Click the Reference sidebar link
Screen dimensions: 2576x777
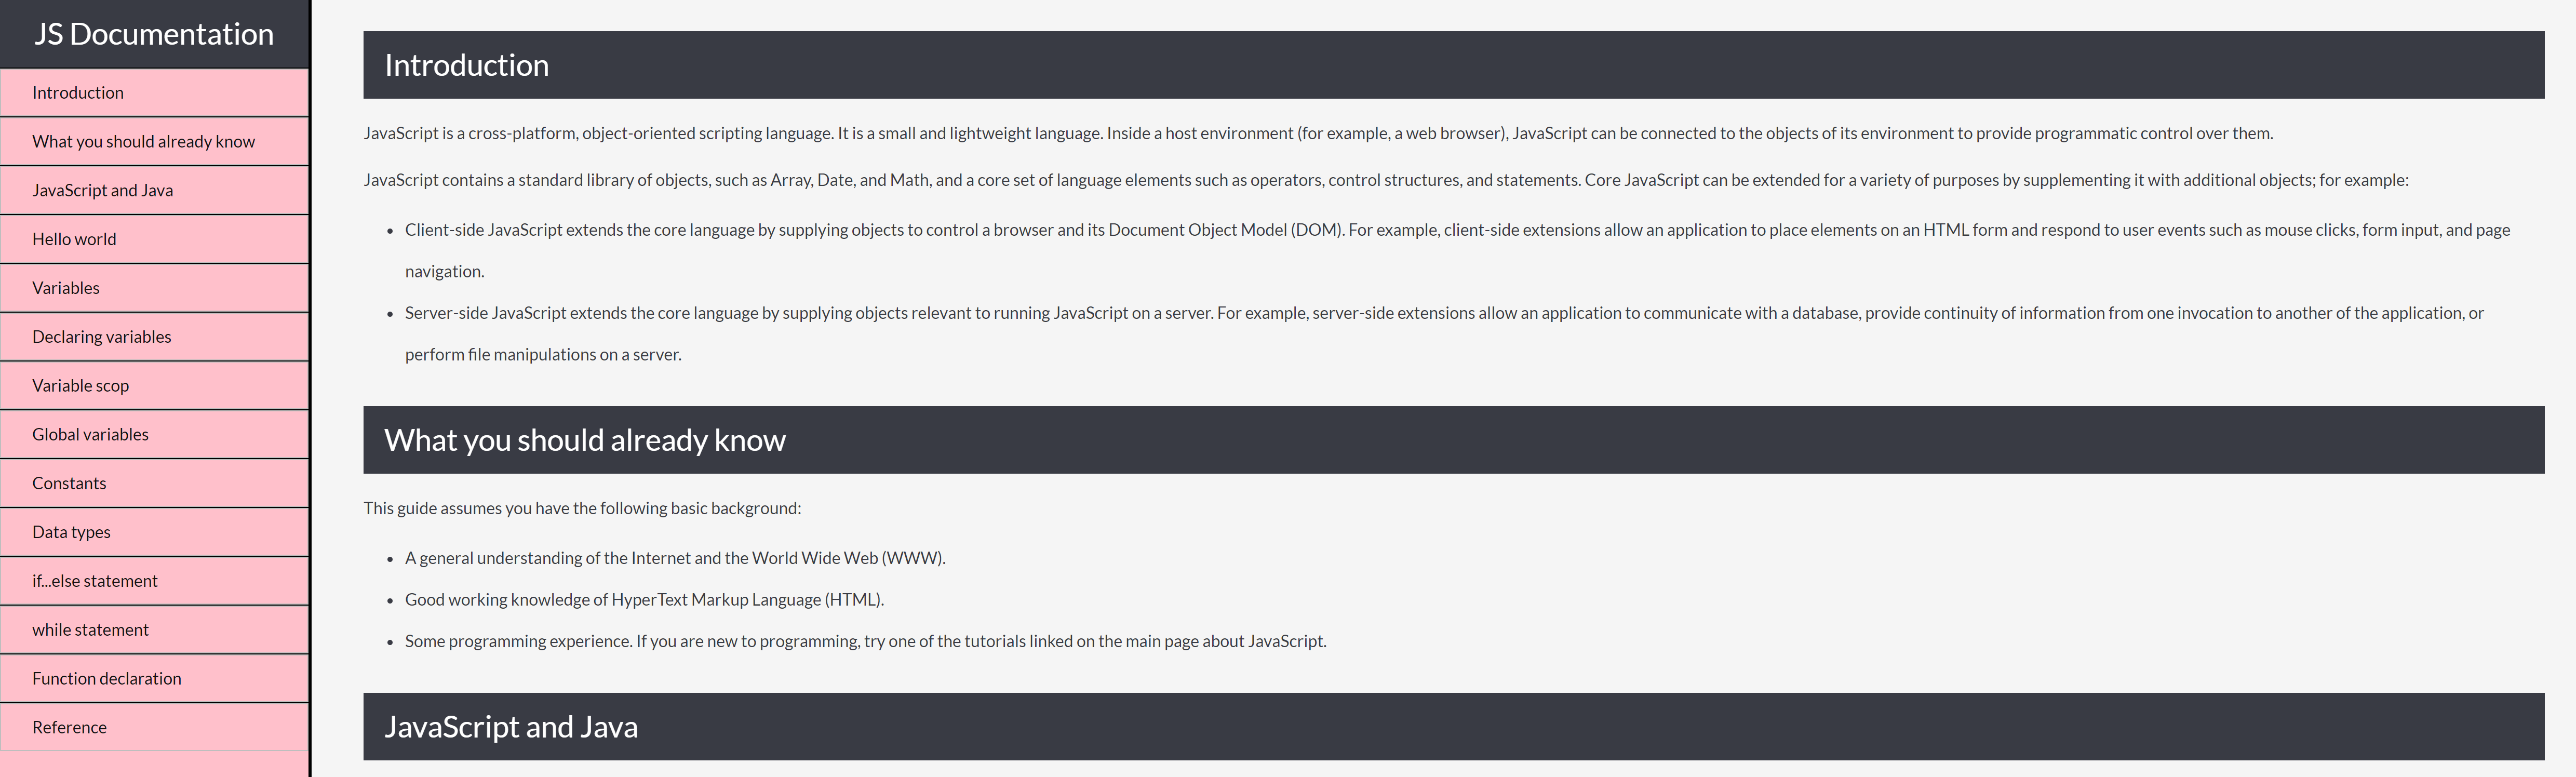(x=69, y=728)
